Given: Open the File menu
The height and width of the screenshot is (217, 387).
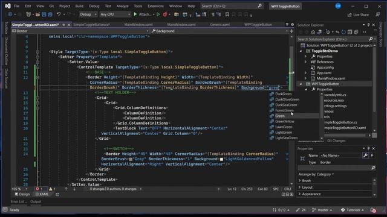Looking at the screenshot, I should 16,6.
